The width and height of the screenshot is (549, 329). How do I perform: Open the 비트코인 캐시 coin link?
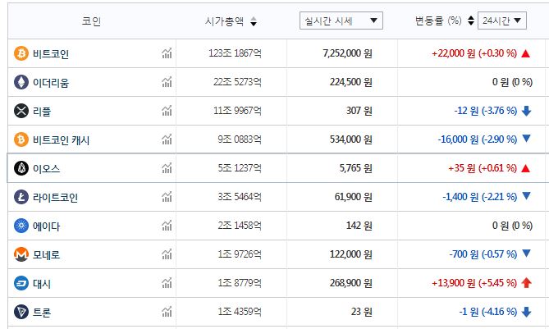61,139
